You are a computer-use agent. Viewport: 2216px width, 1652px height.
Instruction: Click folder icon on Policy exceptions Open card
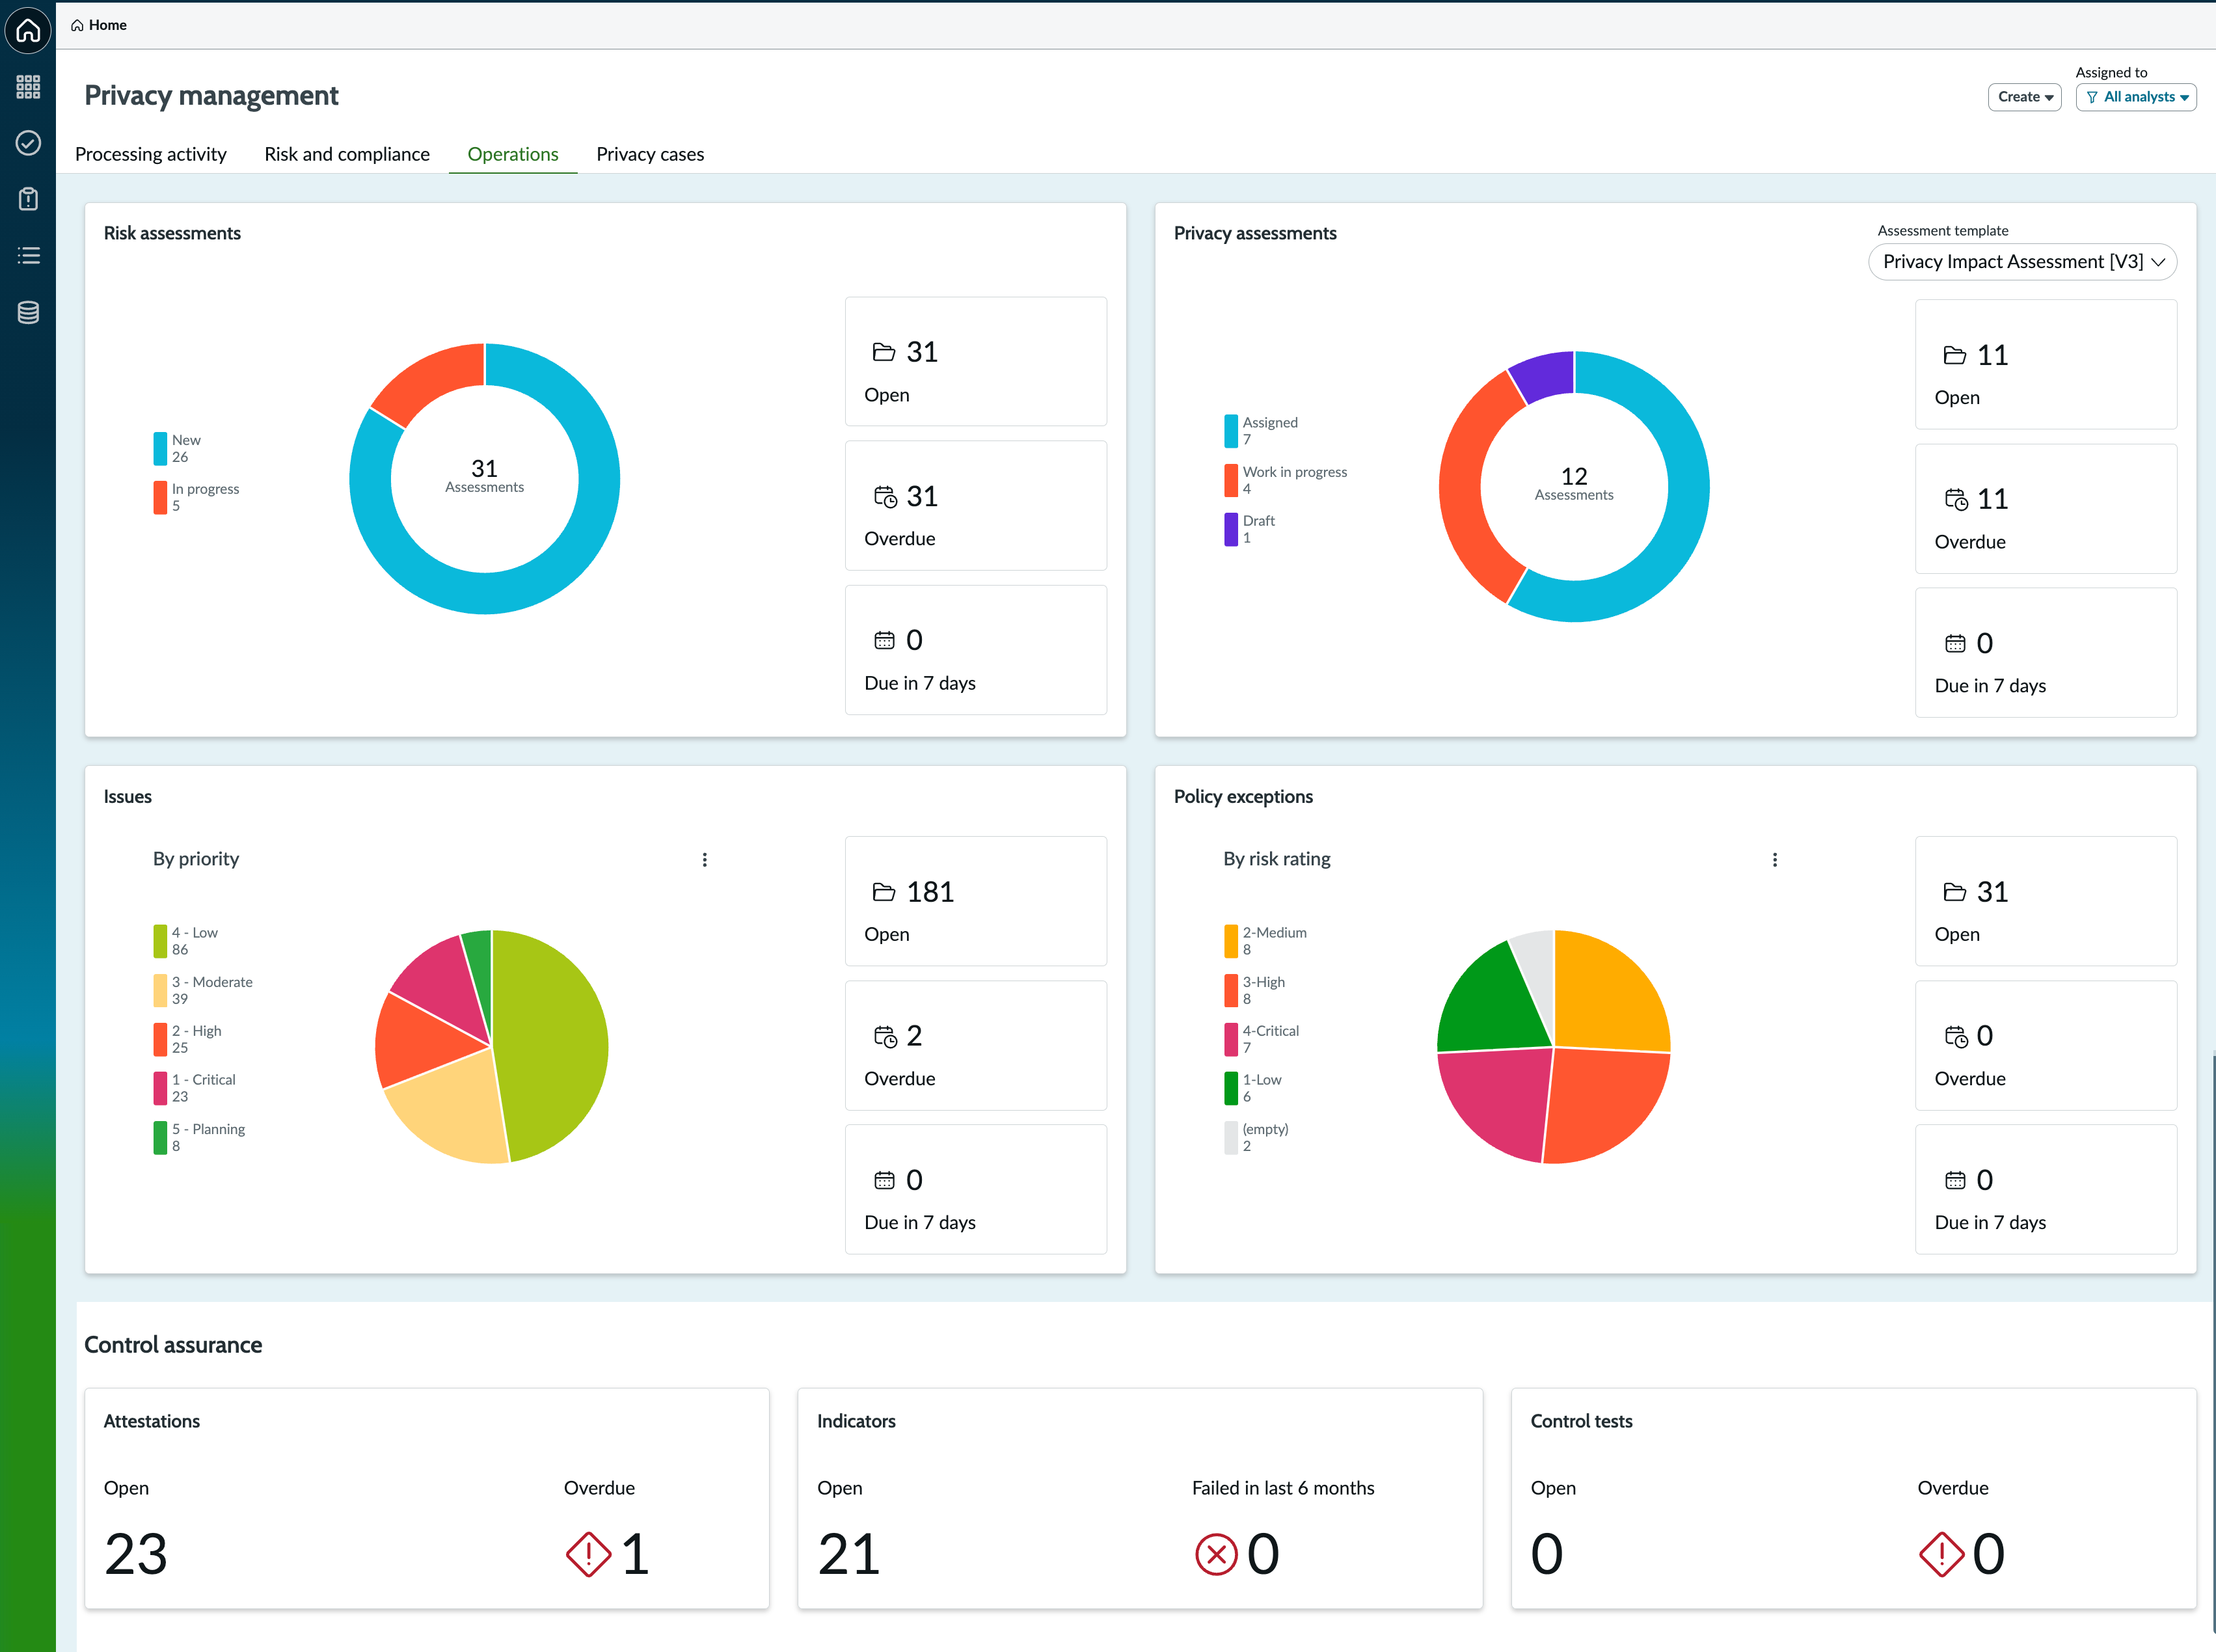(1954, 892)
